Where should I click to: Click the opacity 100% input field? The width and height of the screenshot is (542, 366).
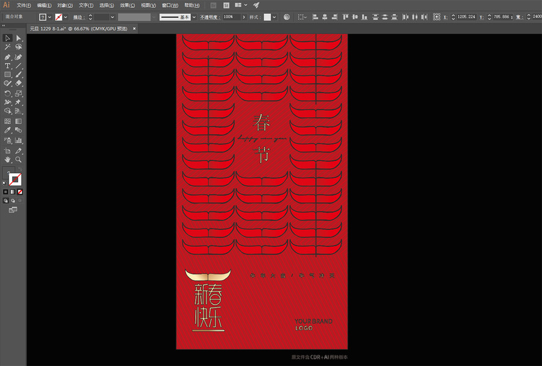point(232,17)
